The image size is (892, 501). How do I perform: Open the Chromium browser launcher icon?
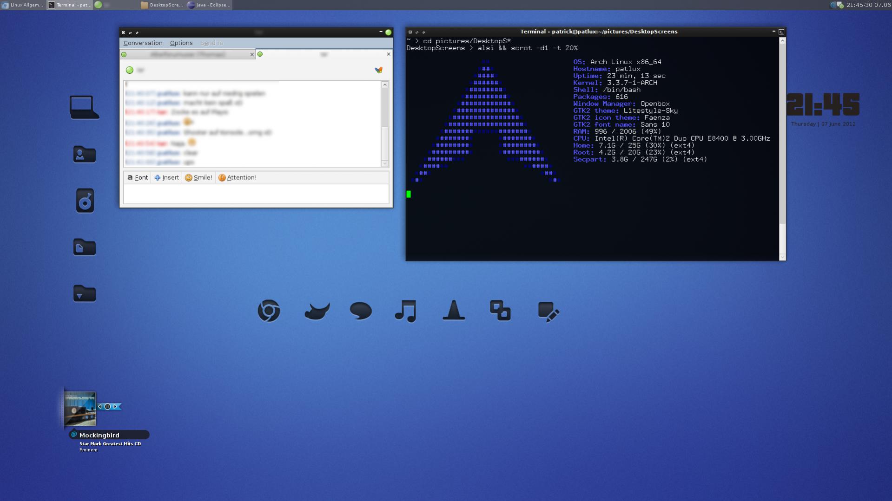(269, 311)
